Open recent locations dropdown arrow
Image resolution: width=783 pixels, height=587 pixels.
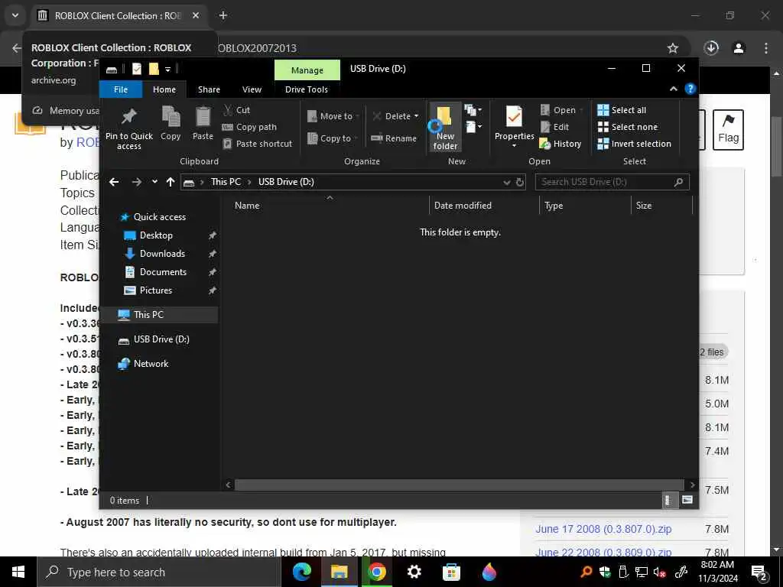pyautogui.click(x=154, y=182)
